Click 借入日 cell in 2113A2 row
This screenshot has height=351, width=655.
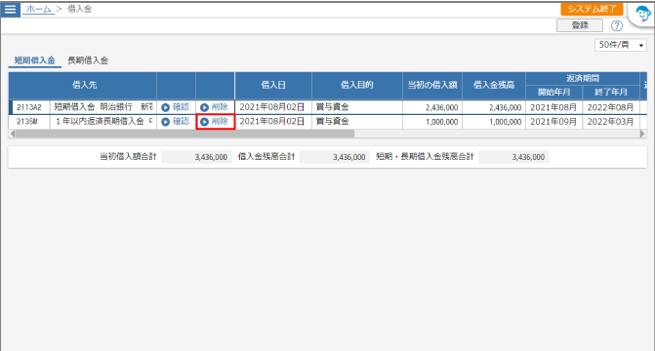(x=273, y=107)
